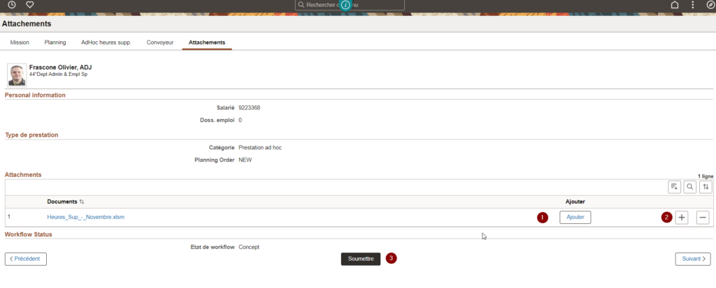
Task: Download attachments grid to Excel
Action: point(674,187)
